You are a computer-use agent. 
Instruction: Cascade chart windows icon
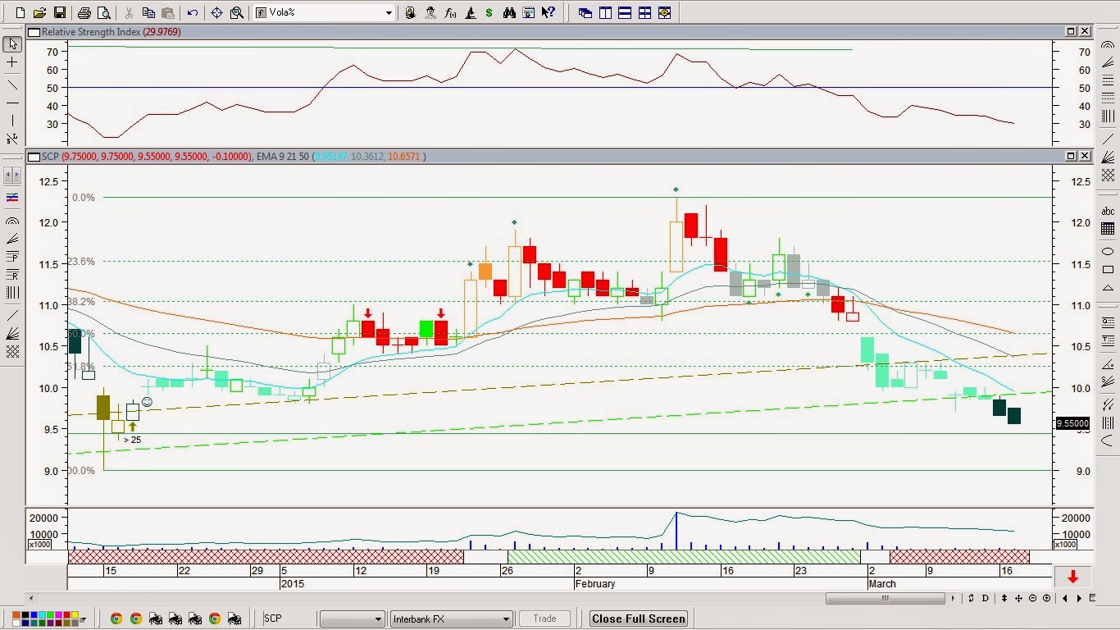585,12
